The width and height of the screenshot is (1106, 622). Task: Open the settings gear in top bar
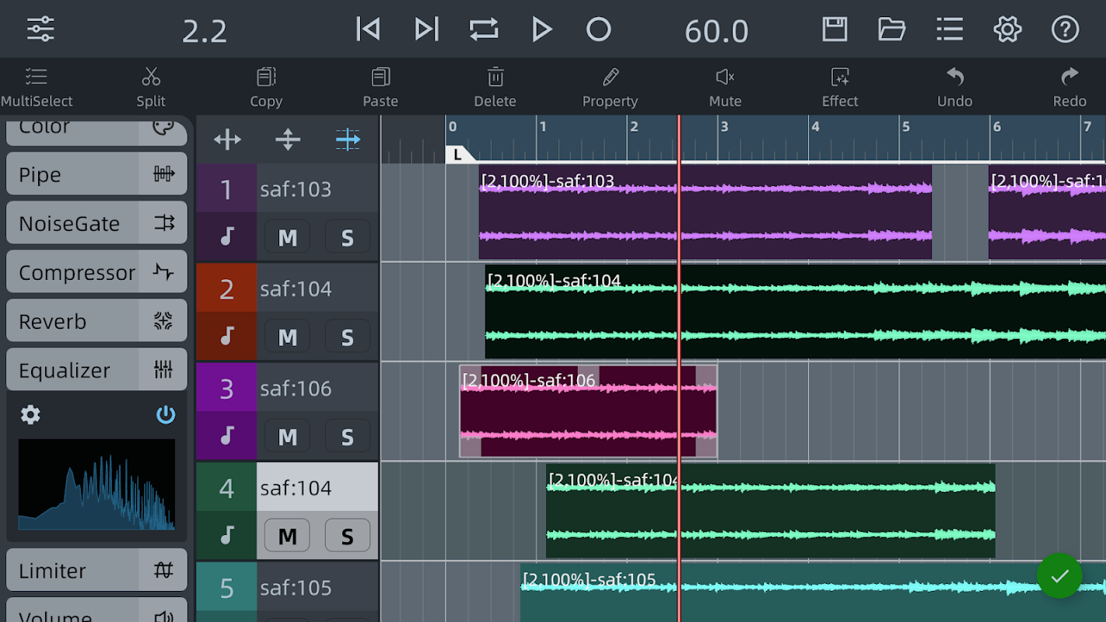[1007, 30]
